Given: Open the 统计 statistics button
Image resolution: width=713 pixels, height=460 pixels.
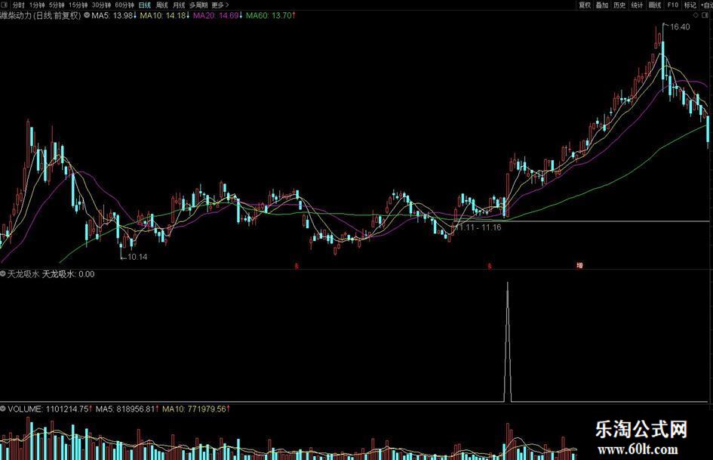Looking at the screenshot, I should point(637,5).
